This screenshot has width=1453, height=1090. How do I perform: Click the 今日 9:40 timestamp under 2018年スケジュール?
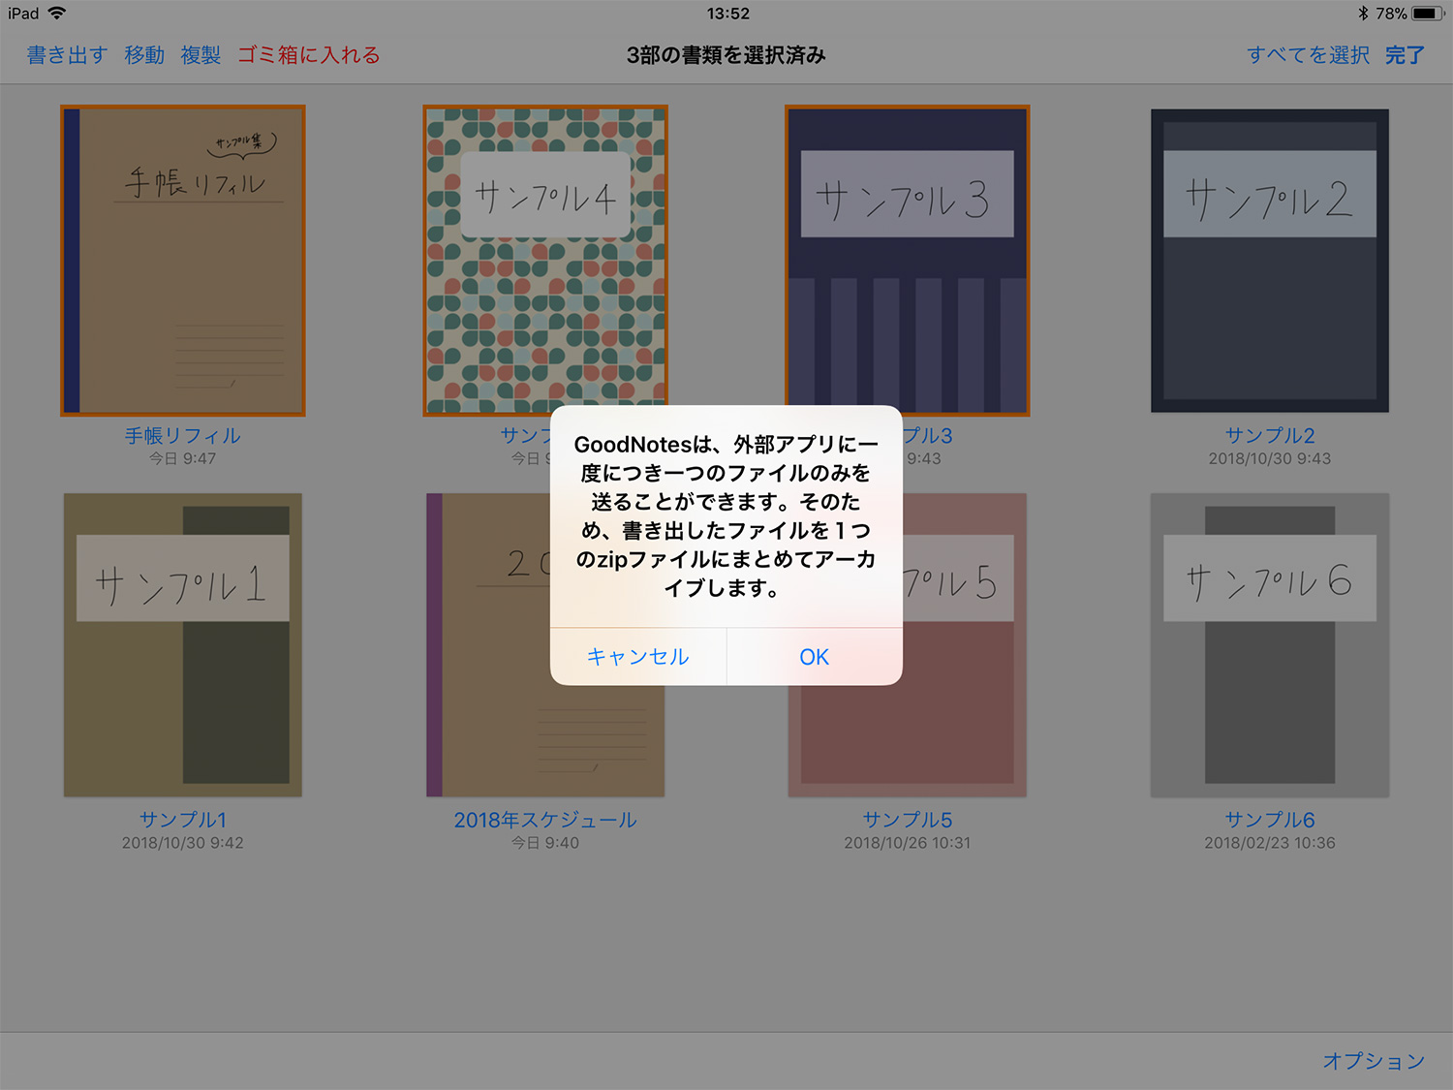(545, 843)
